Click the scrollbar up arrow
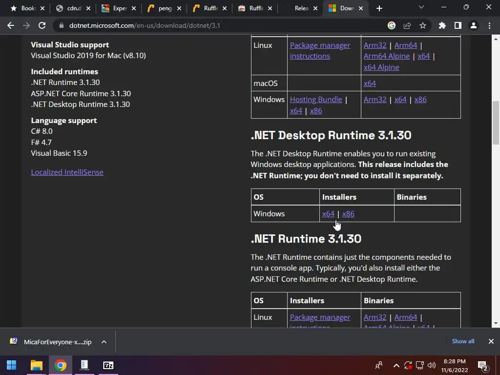 [x=496, y=39]
